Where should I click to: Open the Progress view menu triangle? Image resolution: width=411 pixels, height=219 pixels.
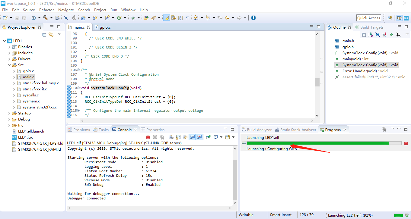coord(393,129)
